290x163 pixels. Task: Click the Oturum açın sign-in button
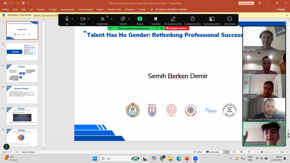point(246,3)
